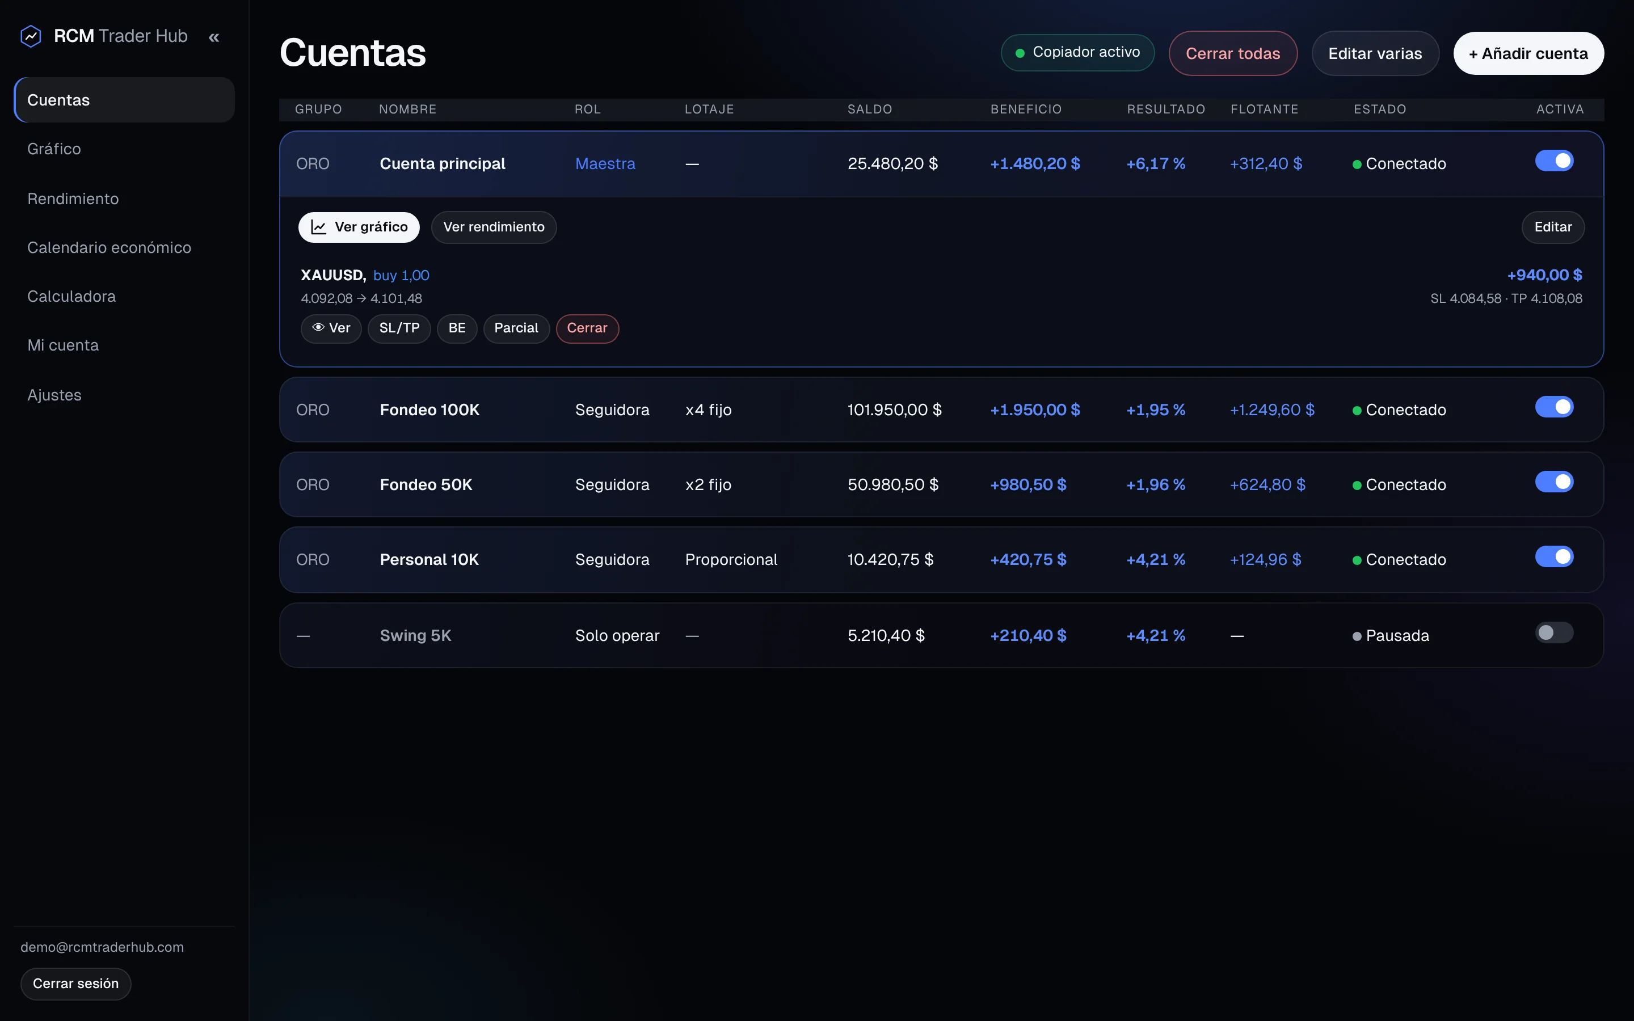This screenshot has width=1634, height=1021.
Task: Click the demo@rcmtraderhub.com email text
Action: 102,947
